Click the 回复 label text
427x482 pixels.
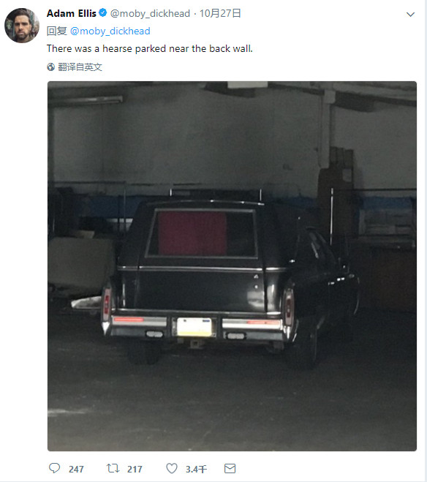pos(57,31)
